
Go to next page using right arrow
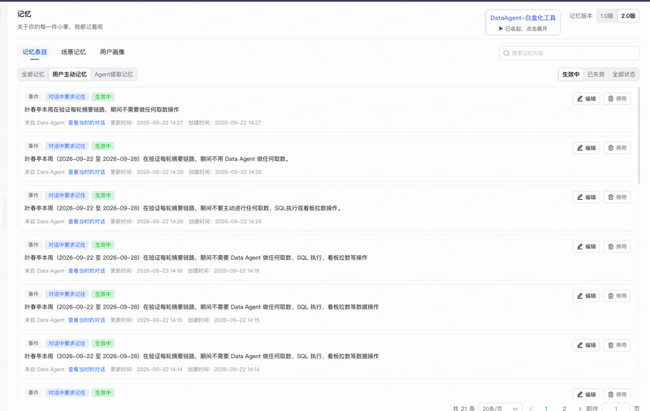[x=579, y=409]
